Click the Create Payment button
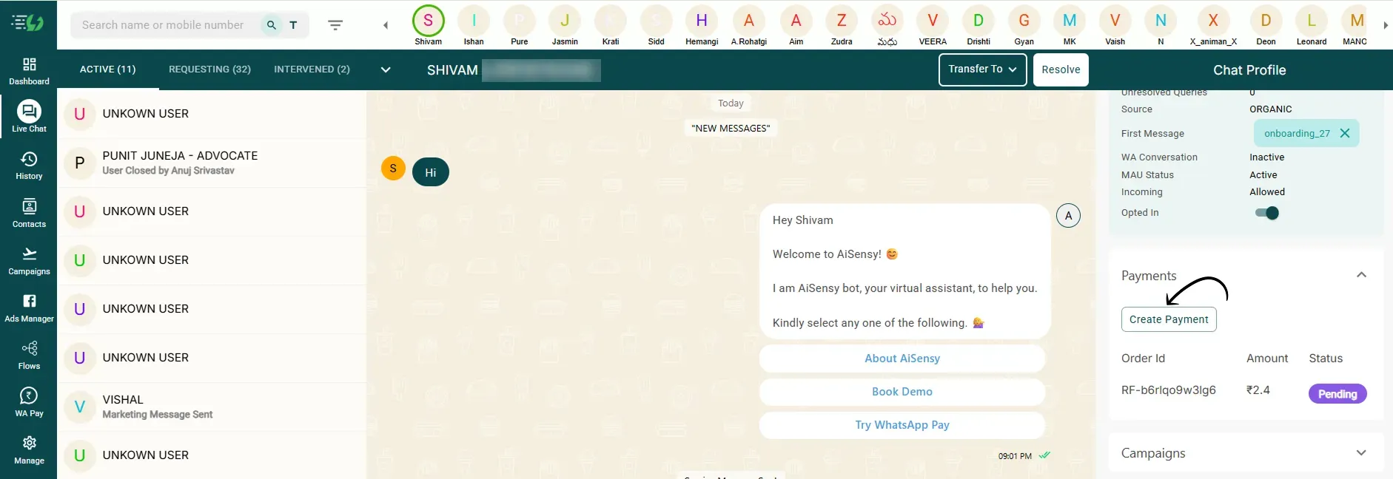1393x479 pixels. pos(1168,319)
